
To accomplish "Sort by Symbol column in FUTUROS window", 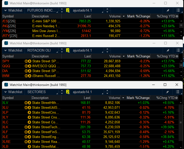I will (x=8, y=16).
